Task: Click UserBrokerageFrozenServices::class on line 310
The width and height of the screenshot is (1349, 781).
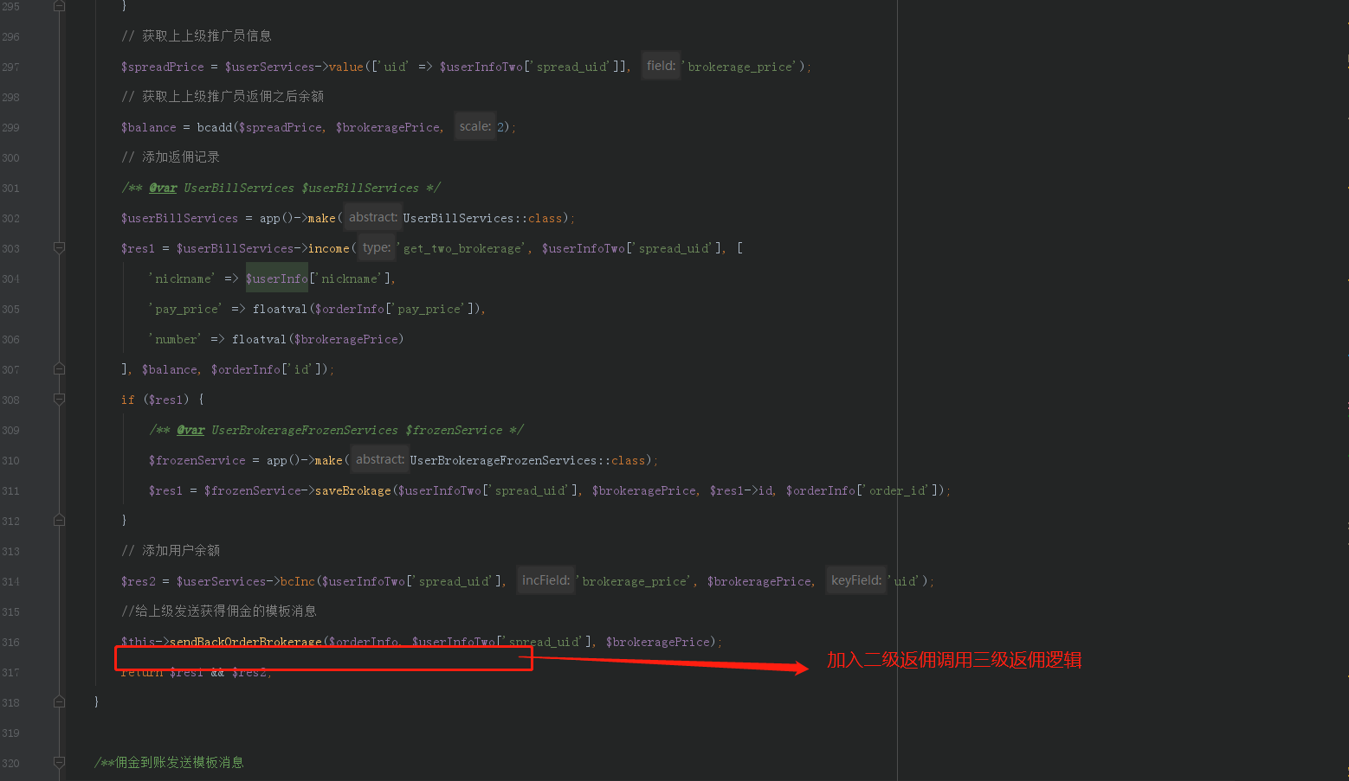Action: tap(528, 460)
